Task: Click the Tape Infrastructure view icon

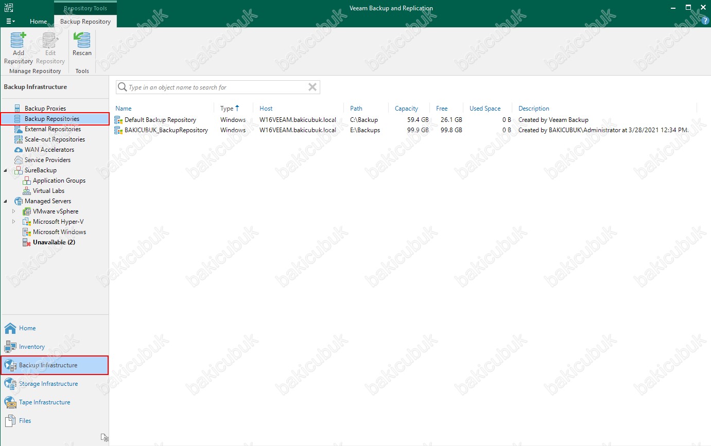Action: point(10,402)
